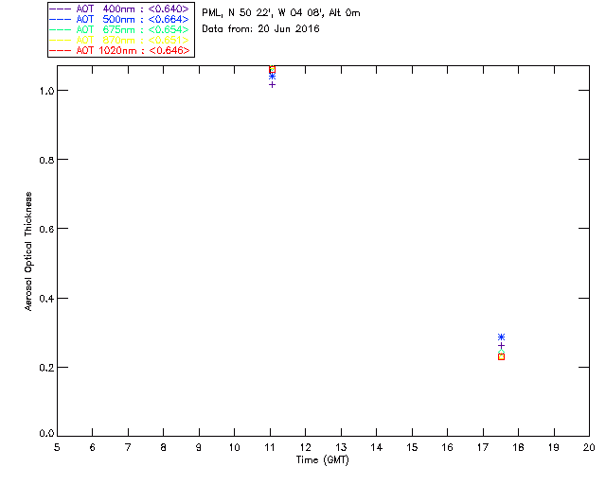Click the x-axis tick label 18
Image resolution: width=606 pixels, height=484 pixels.
(x=518, y=447)
